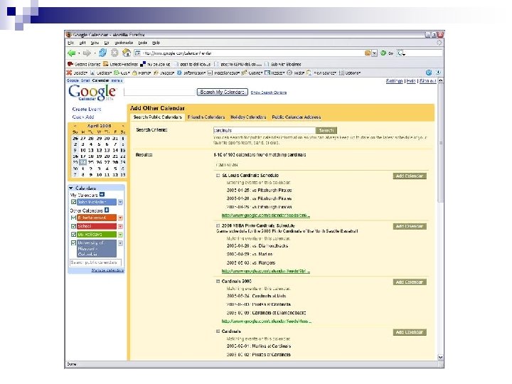
Task: Expand the St. Louis Cardinals Schedule result
Action: [x=218, y=176]
